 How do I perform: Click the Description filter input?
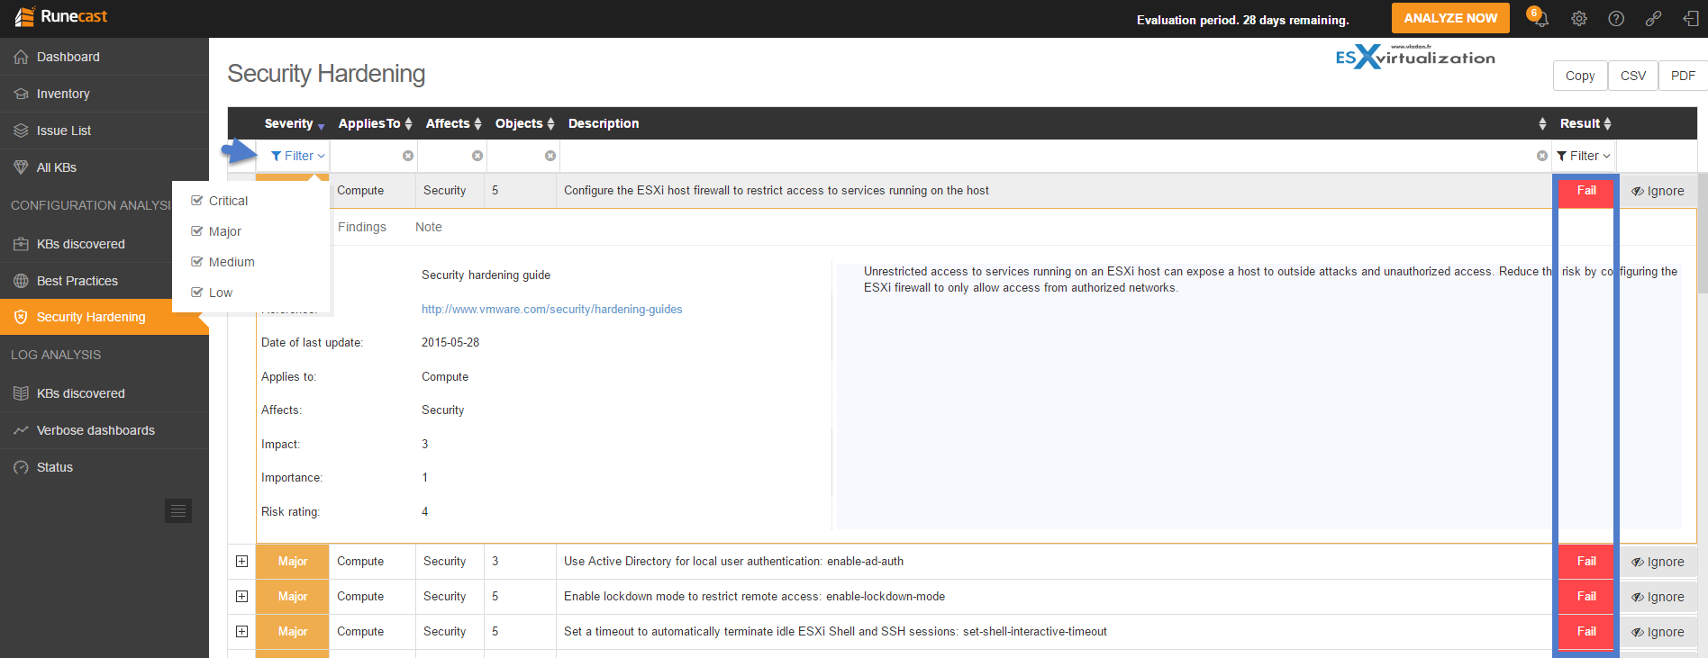click(1054, 156)
